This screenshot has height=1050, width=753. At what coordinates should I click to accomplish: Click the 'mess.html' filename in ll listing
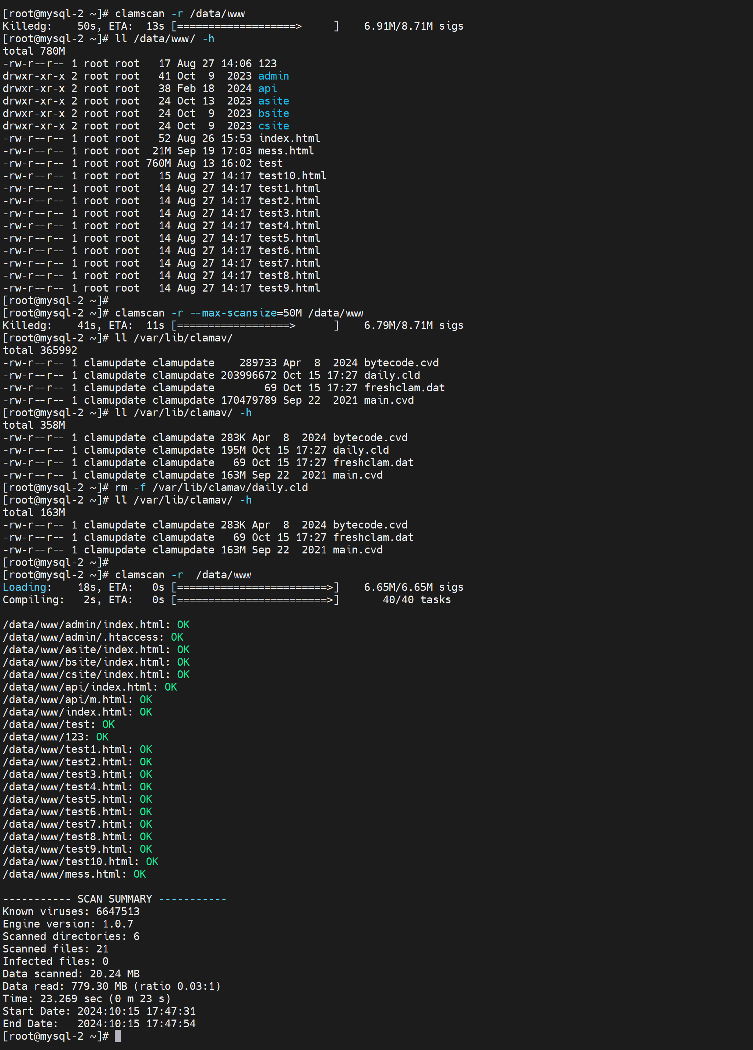pyautogui.click(x=286, y=151)
